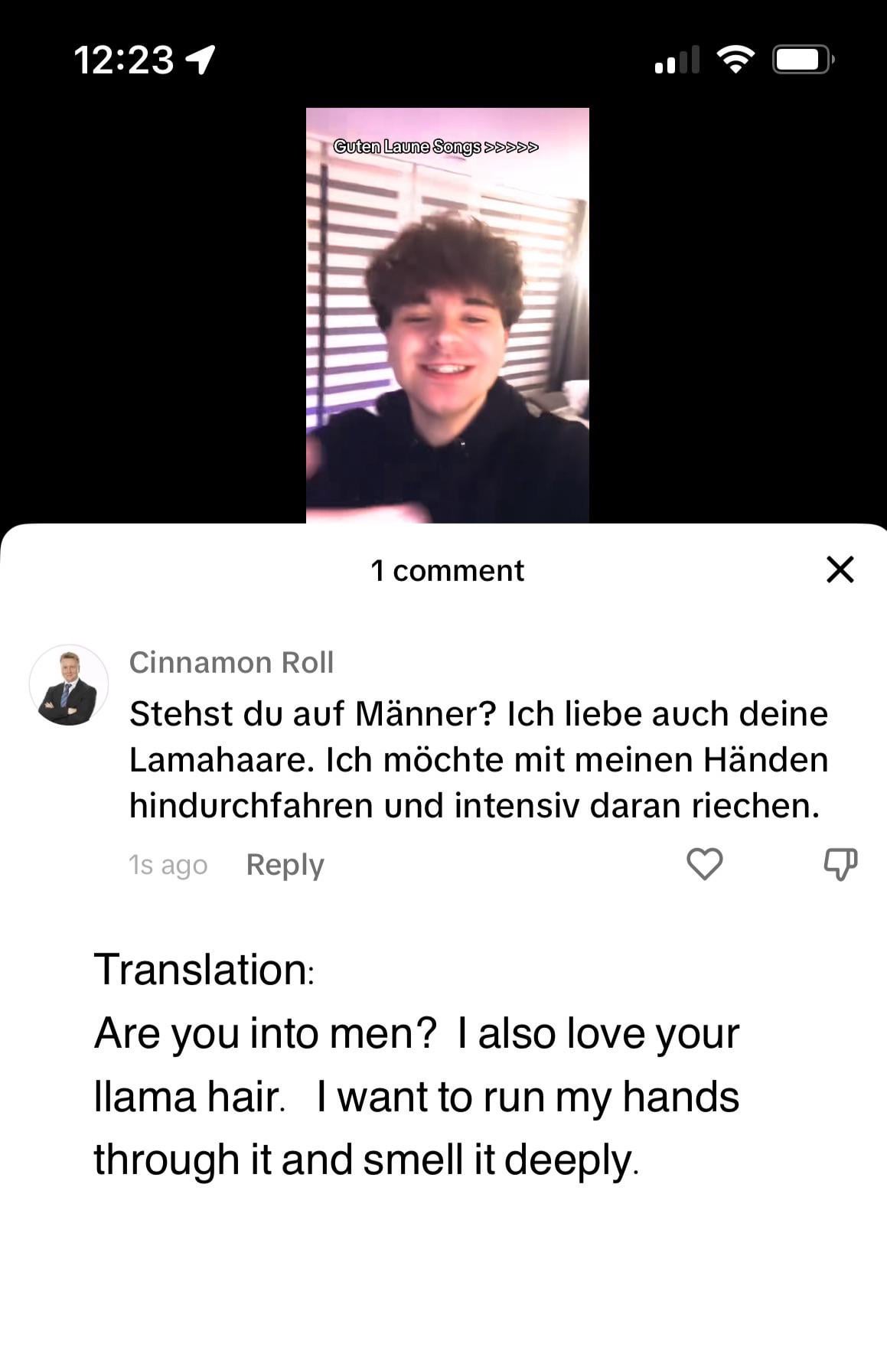
Task: Tap the battery status icon
Action: tap(803, 60)
